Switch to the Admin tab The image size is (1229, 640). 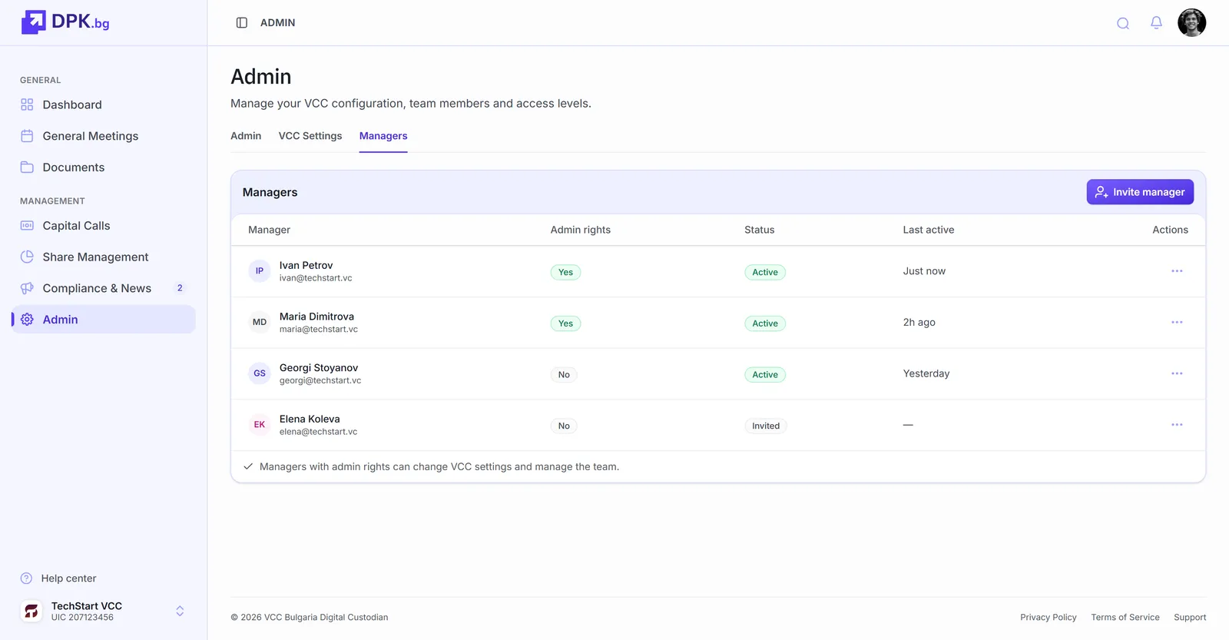pyautogui.click(x=246, y=136)
